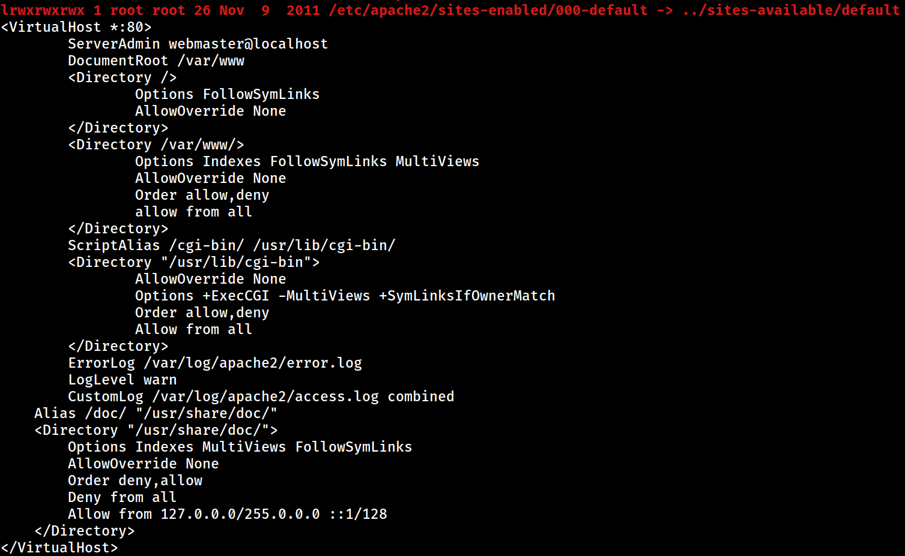This screenshot has height=556, width=905.
Task: Click the ErrorLog /var/log/apache2/error.log line
Action: (x=215, y=363)
